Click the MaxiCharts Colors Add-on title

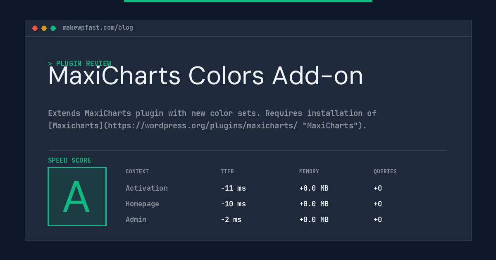pyautogui.click(x=205, y=76)
